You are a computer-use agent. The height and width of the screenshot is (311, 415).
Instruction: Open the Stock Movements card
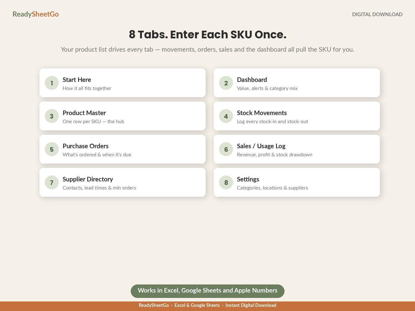[297, 116]
